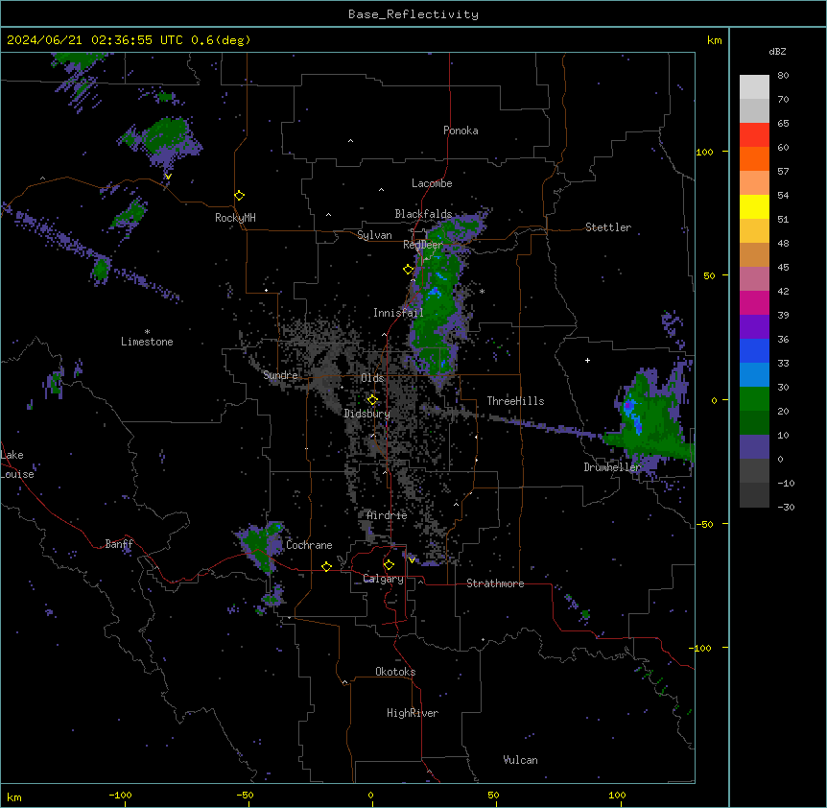Select the slate purple 10-0 dBZ swatch

[x=754, y=447]
